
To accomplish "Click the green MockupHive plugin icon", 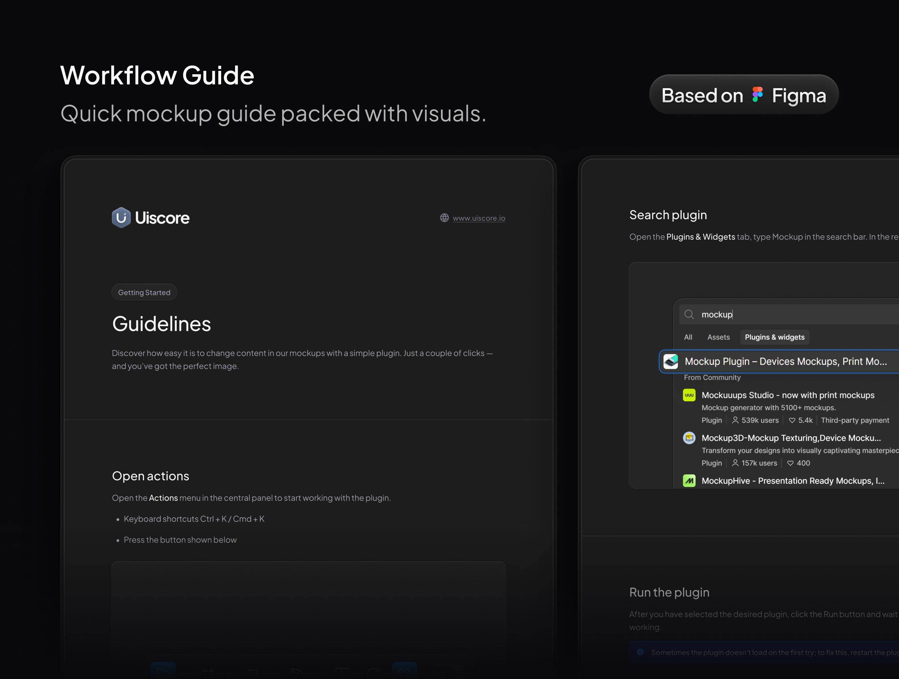I will [x=689, y=481].
